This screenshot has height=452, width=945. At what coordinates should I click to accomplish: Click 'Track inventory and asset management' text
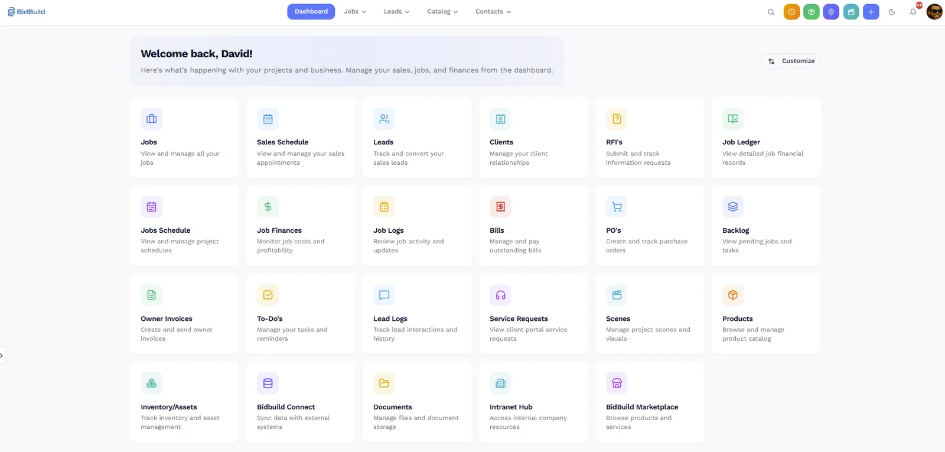[x=180, y=422]
